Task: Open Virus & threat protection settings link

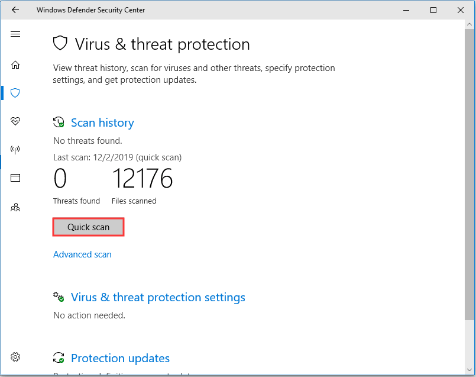Action: point(158,297)
